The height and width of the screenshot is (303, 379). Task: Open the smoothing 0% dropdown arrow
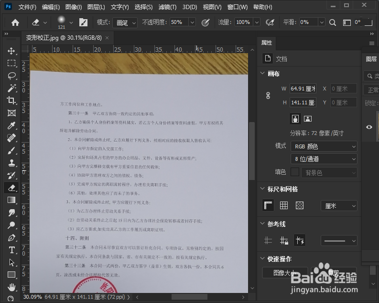click(322, 22)
